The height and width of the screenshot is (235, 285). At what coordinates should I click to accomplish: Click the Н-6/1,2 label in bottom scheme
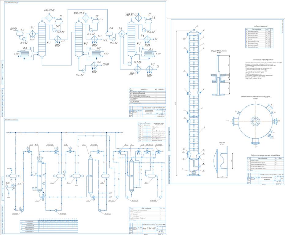tap(153, 201)
